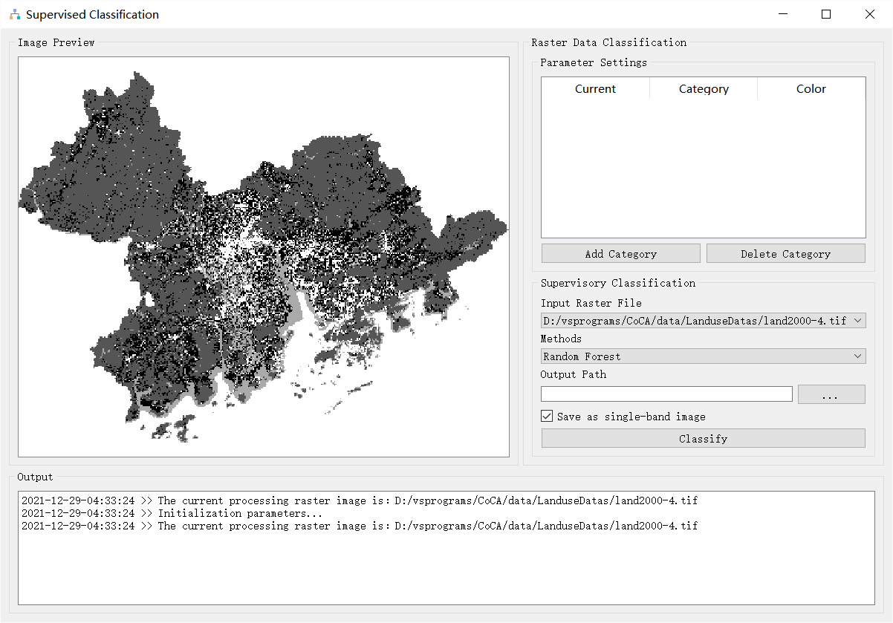Expand the Methods dropdown showing Random Forest
Screen dimensions: 893x623
tap(703, 356)
